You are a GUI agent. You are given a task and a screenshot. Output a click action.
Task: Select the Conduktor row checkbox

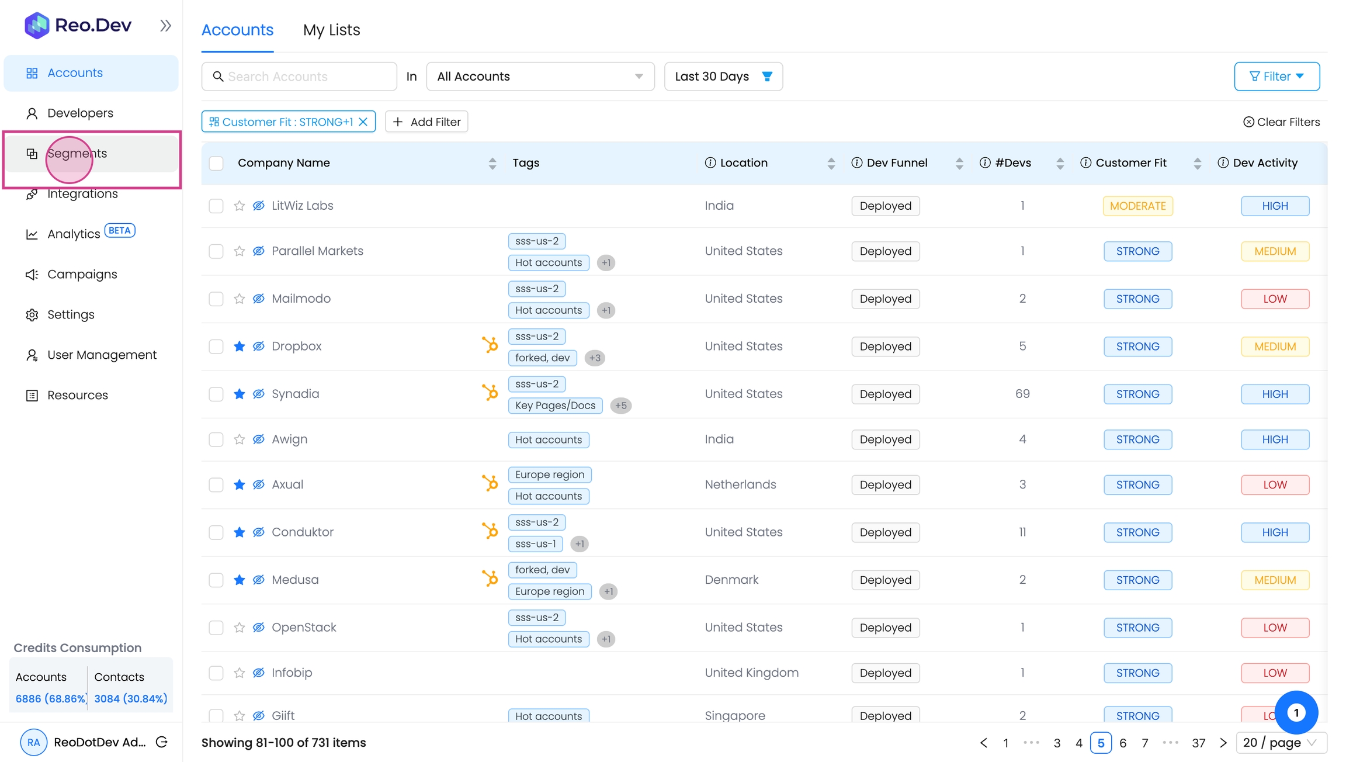216,532
